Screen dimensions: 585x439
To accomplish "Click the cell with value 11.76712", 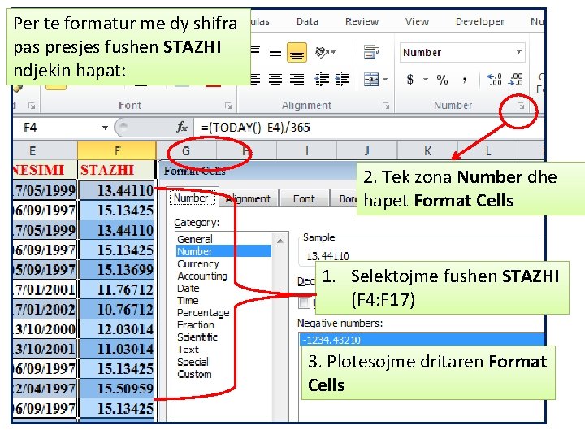I will (117, 289).
